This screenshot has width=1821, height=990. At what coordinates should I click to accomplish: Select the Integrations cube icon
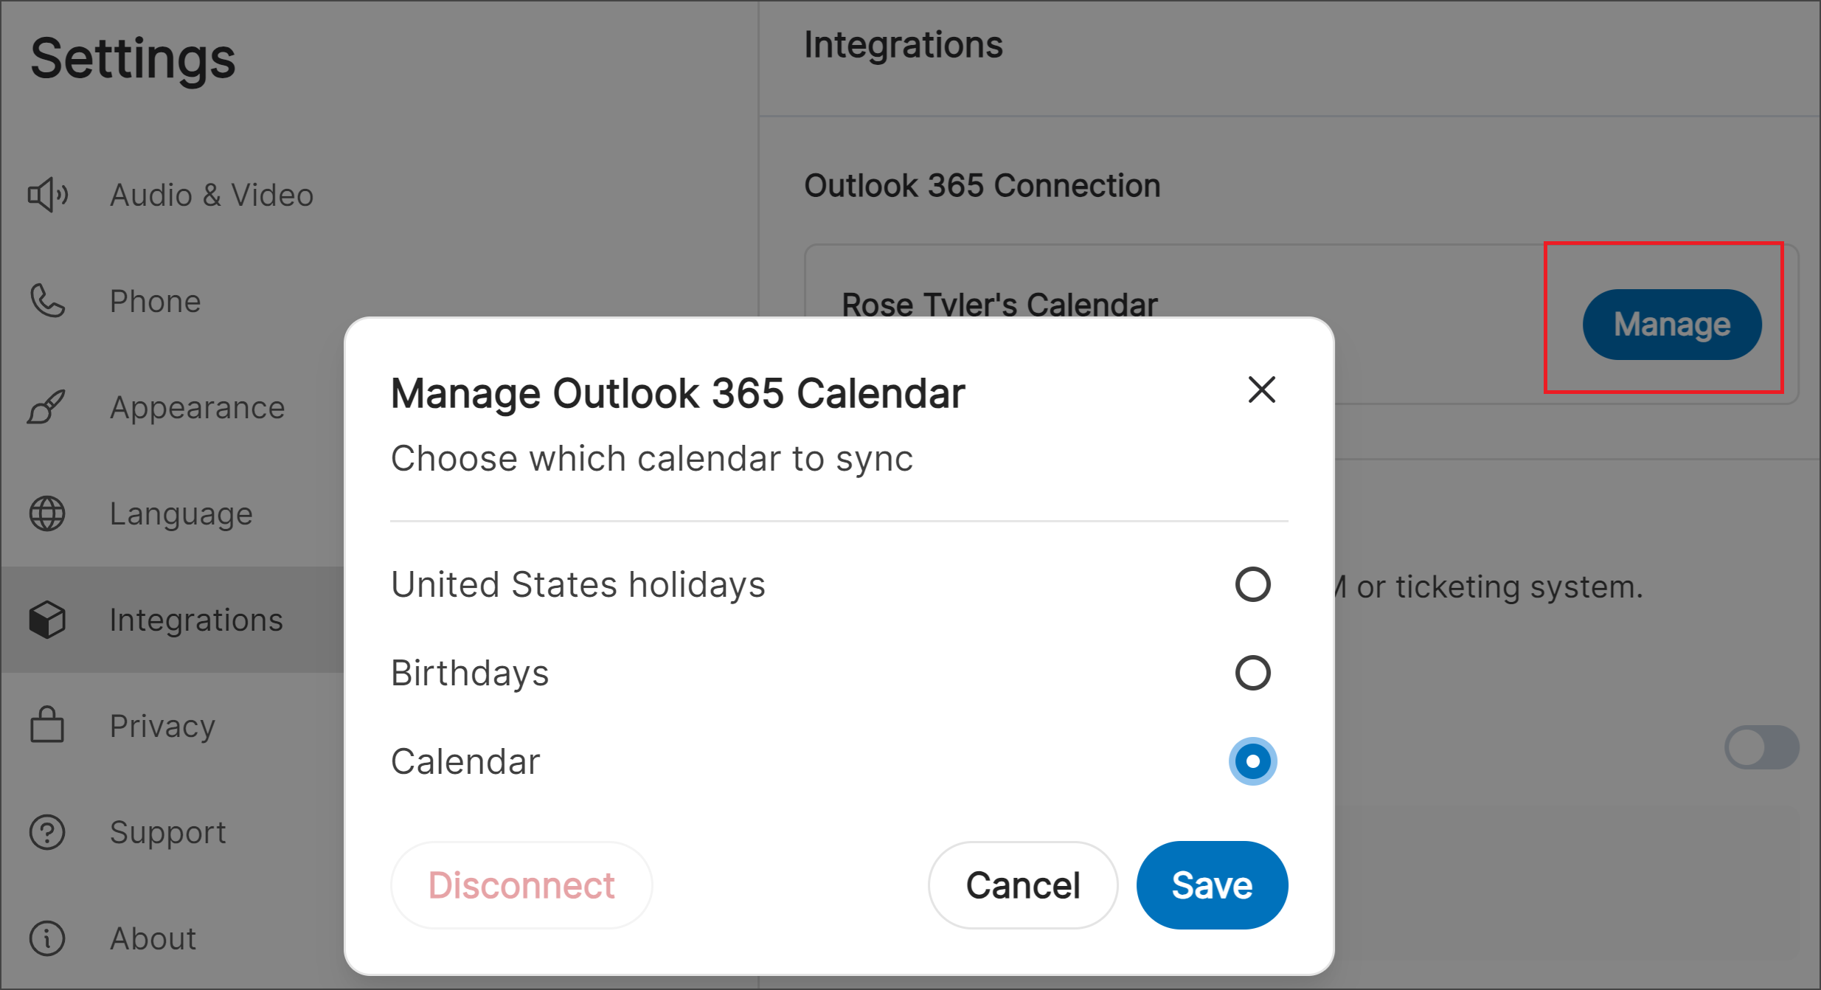tap(46, 619)
